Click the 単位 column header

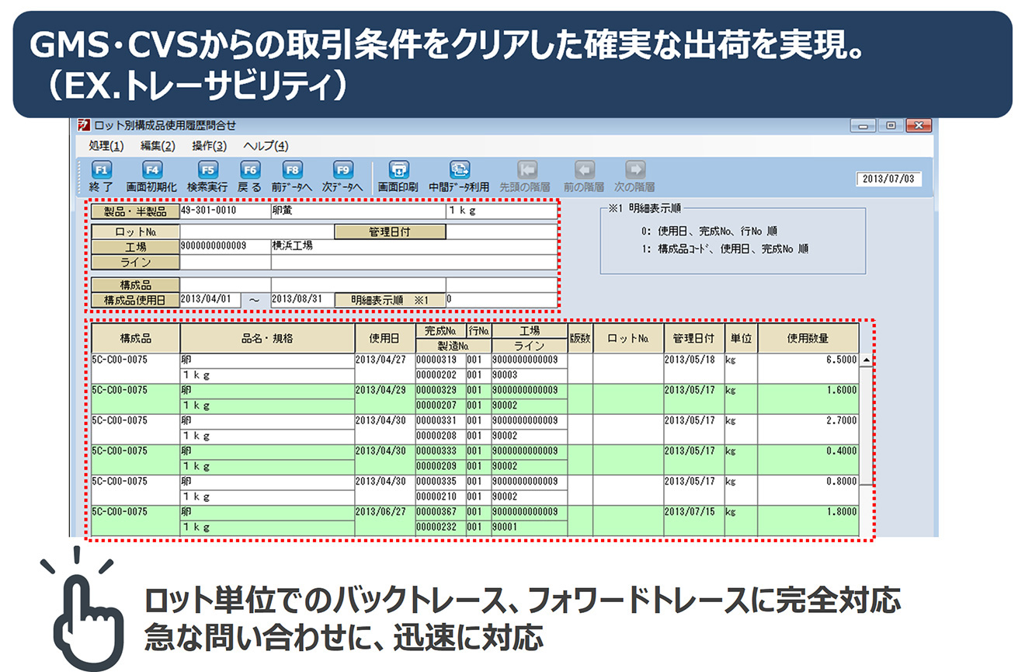[x=741, y=339]
